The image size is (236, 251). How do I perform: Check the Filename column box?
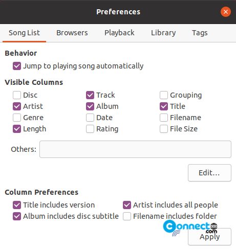click(164, 118)
